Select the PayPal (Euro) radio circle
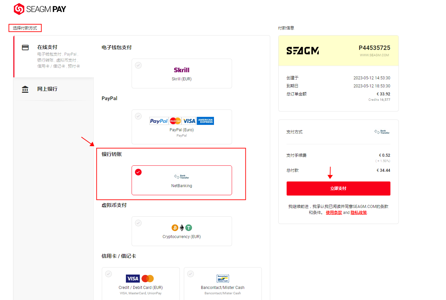 click(x=138, y=116)
